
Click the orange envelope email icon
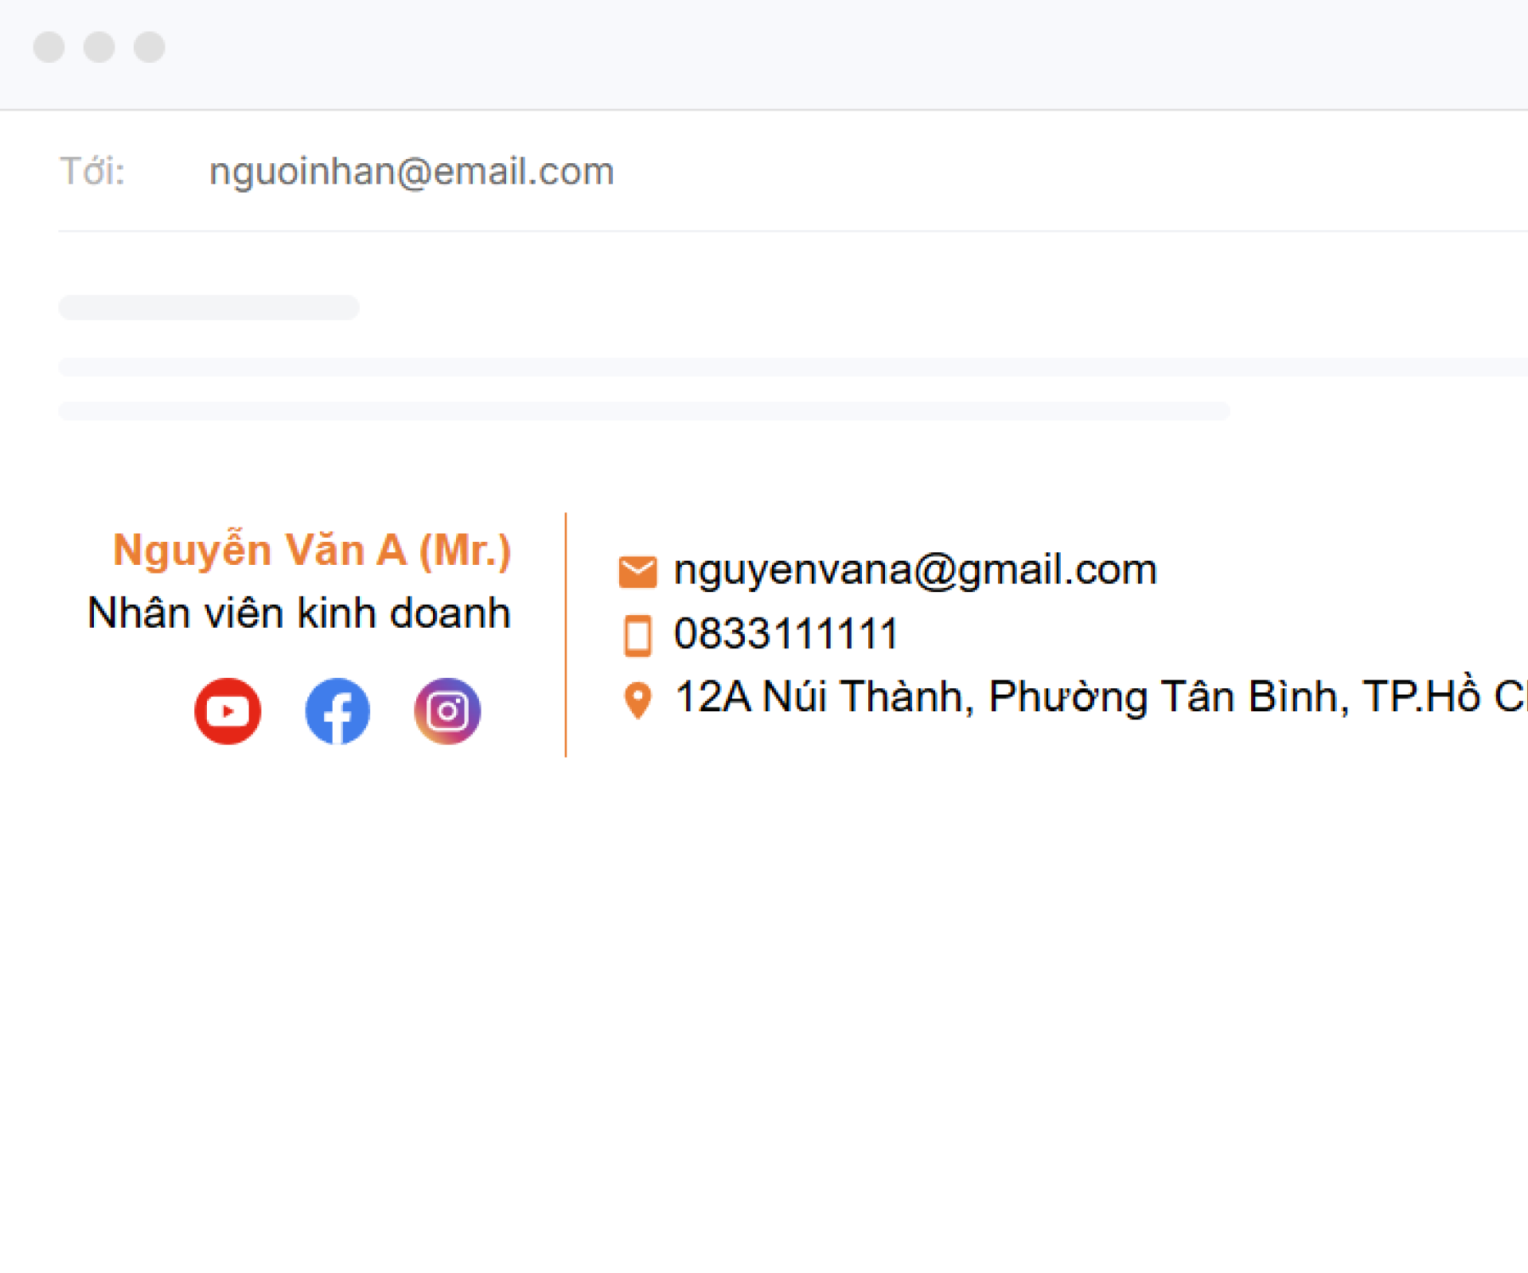point(637,572)
